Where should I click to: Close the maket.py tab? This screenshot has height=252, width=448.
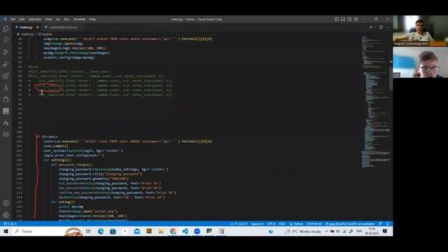(37, 27)
